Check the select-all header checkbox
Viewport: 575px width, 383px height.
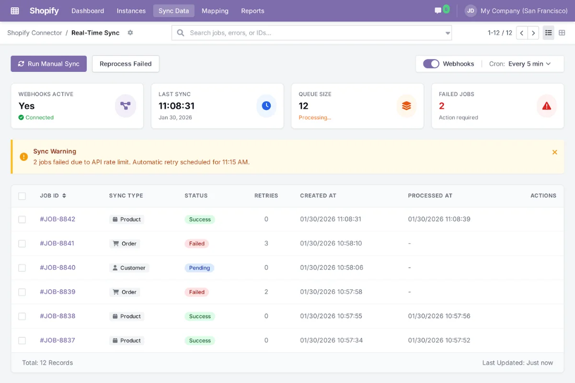(22, 196)
